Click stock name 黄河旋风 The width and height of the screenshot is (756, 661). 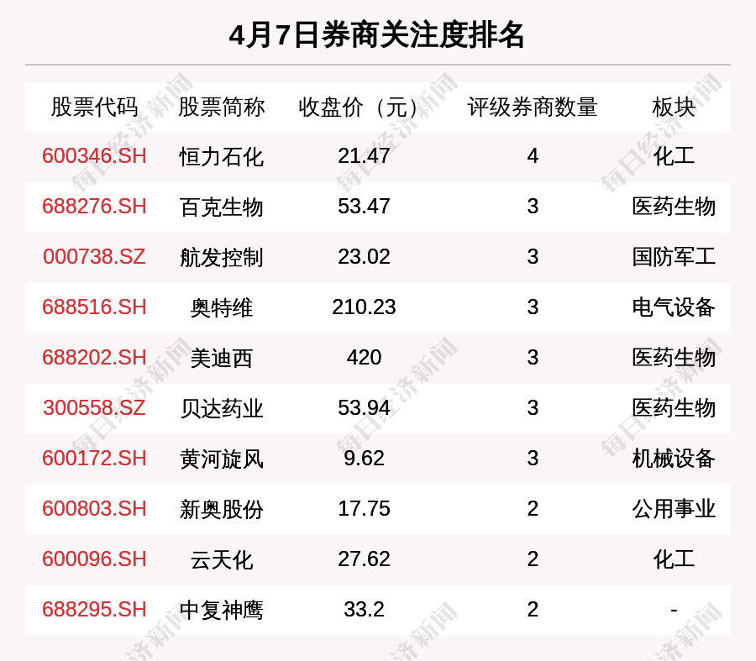click(x=221, y=459)
